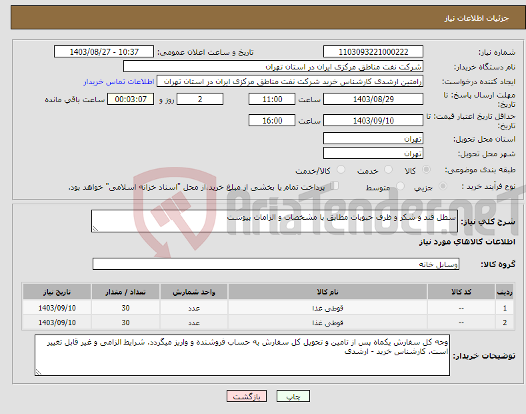Click the تعداد / مقدار column header
The height and width of the screenshot is (414, 526).
[x=125, y=292]
